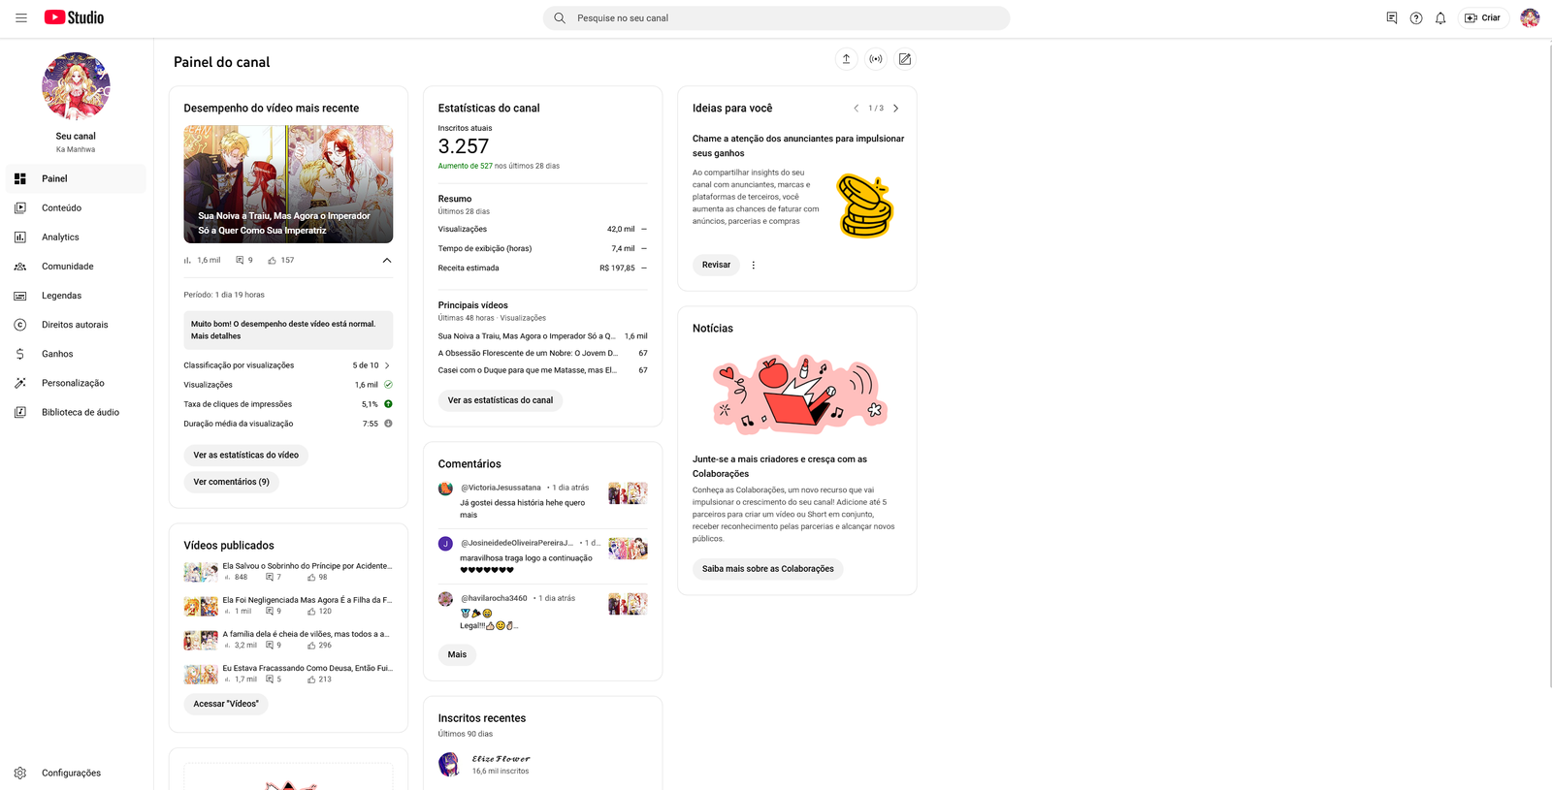Open thumbnail beside VictoriaJesussatana comment
The width and height of the screenshot is (1552, 790).
click(x=628, y=493)
